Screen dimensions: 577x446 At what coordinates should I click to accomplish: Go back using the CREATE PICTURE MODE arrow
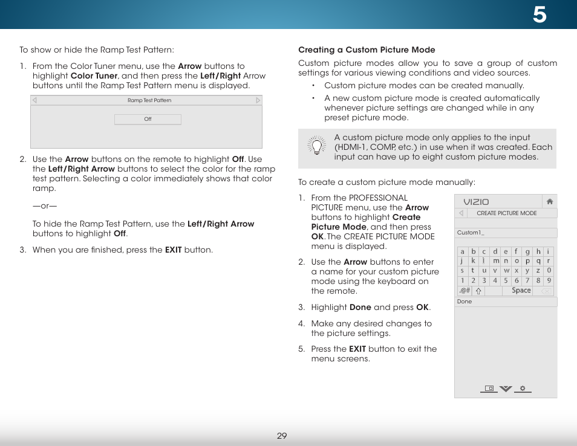460,213
